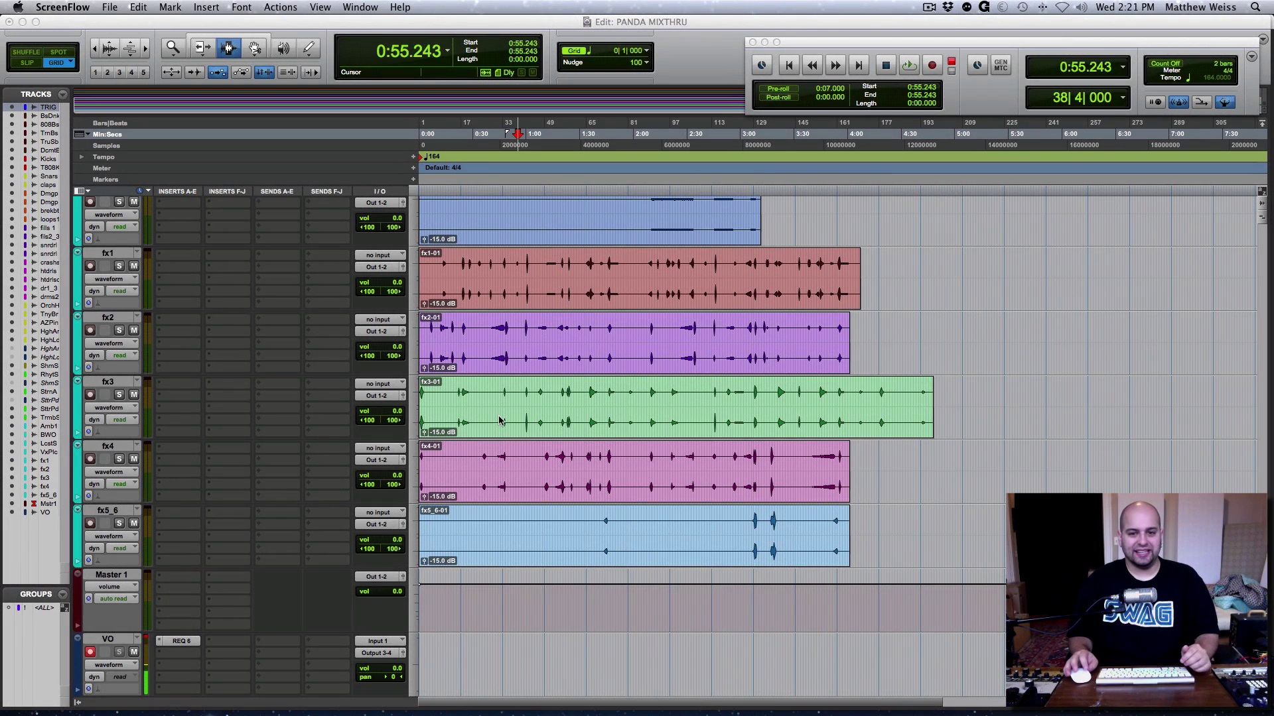
Task: Select the Zoomer tool
Action: click(x=173, y=48)
